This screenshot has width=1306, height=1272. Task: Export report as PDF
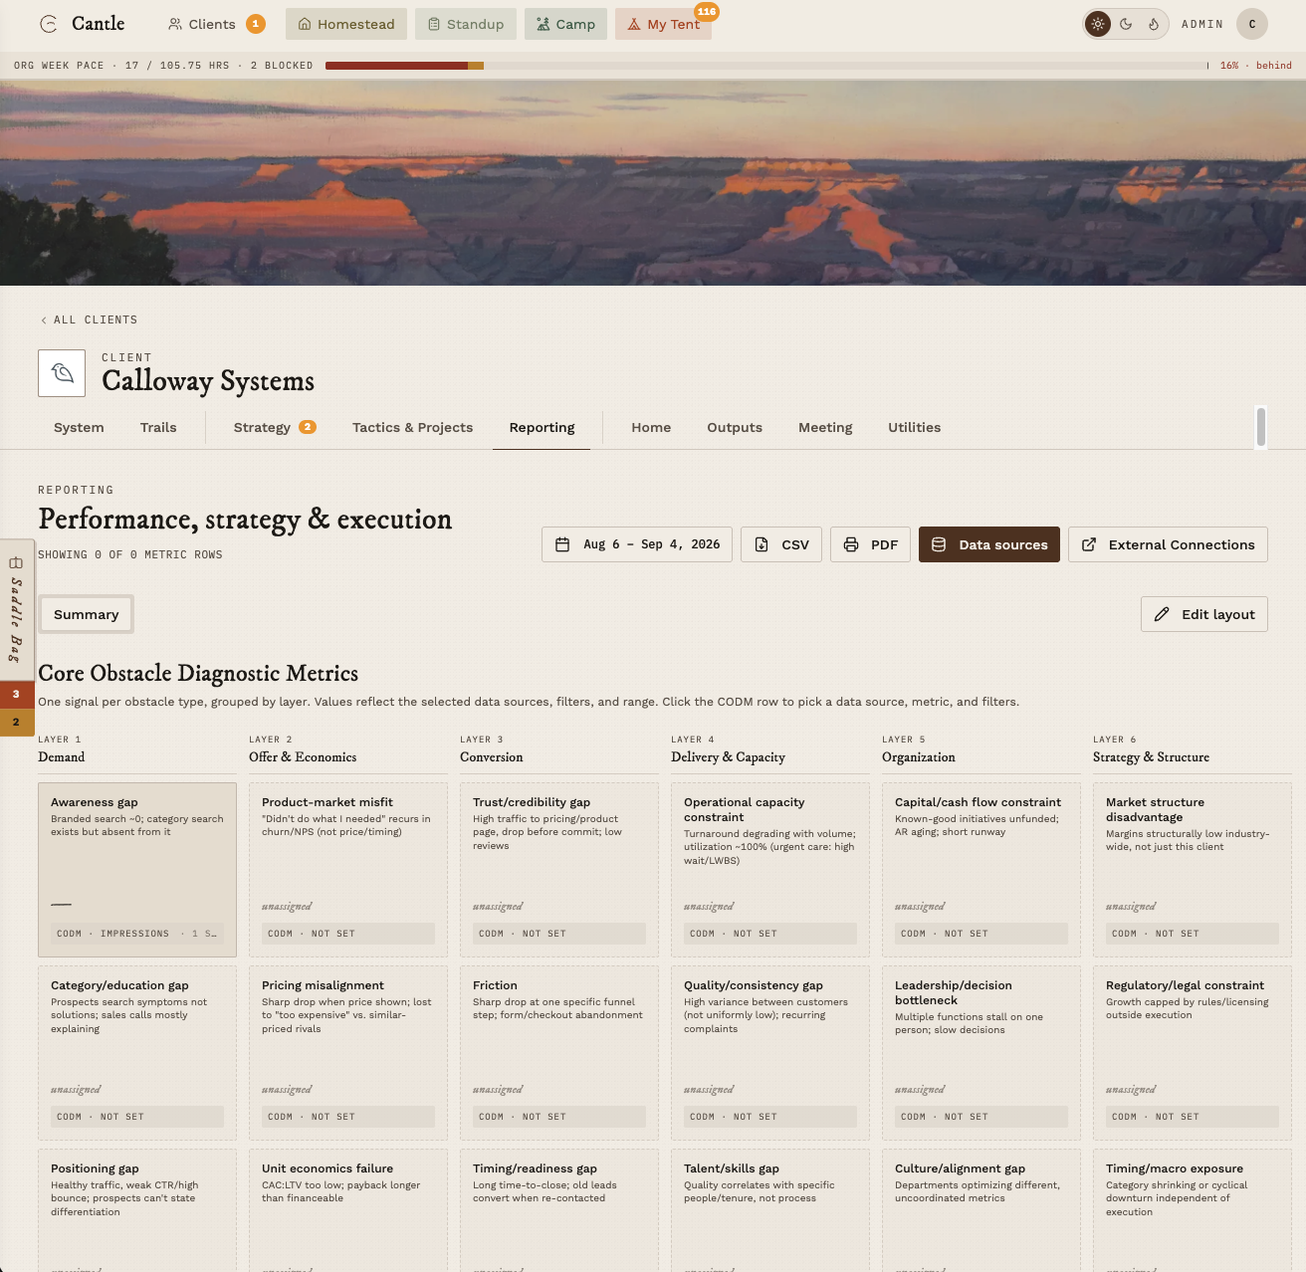click(870, 544)
